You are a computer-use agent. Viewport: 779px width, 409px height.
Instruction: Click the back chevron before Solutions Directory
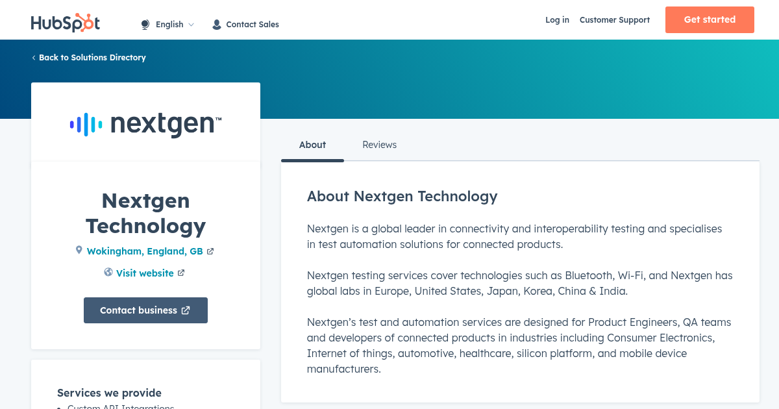tap(34, 58)
